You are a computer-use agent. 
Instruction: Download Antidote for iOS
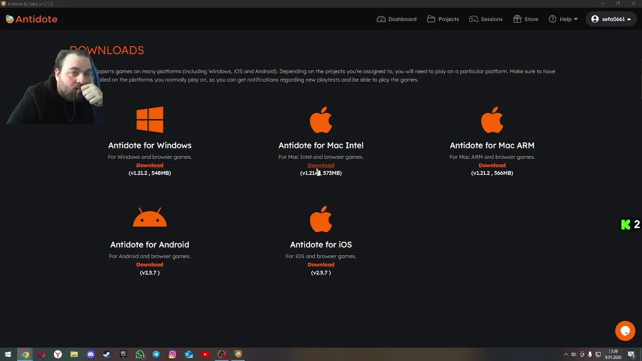[x=321, y=264]
